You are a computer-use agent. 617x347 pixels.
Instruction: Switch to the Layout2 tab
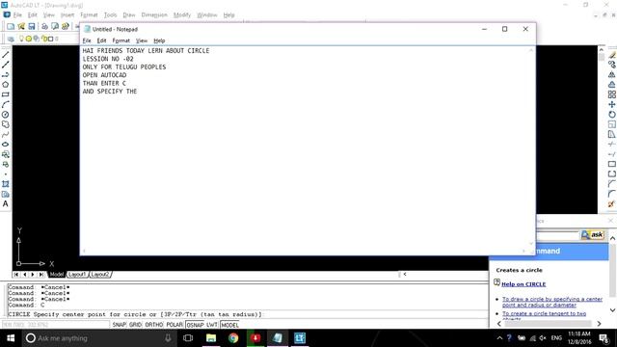click(x=100, y=274)
